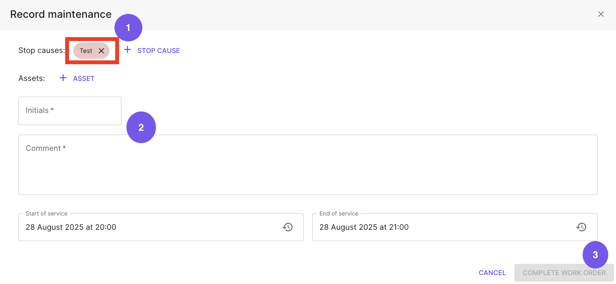Click the purple step 1 marker

128,27
